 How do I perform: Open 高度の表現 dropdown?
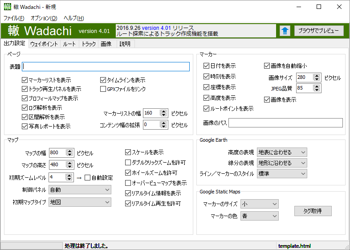[x=282, y=152]
